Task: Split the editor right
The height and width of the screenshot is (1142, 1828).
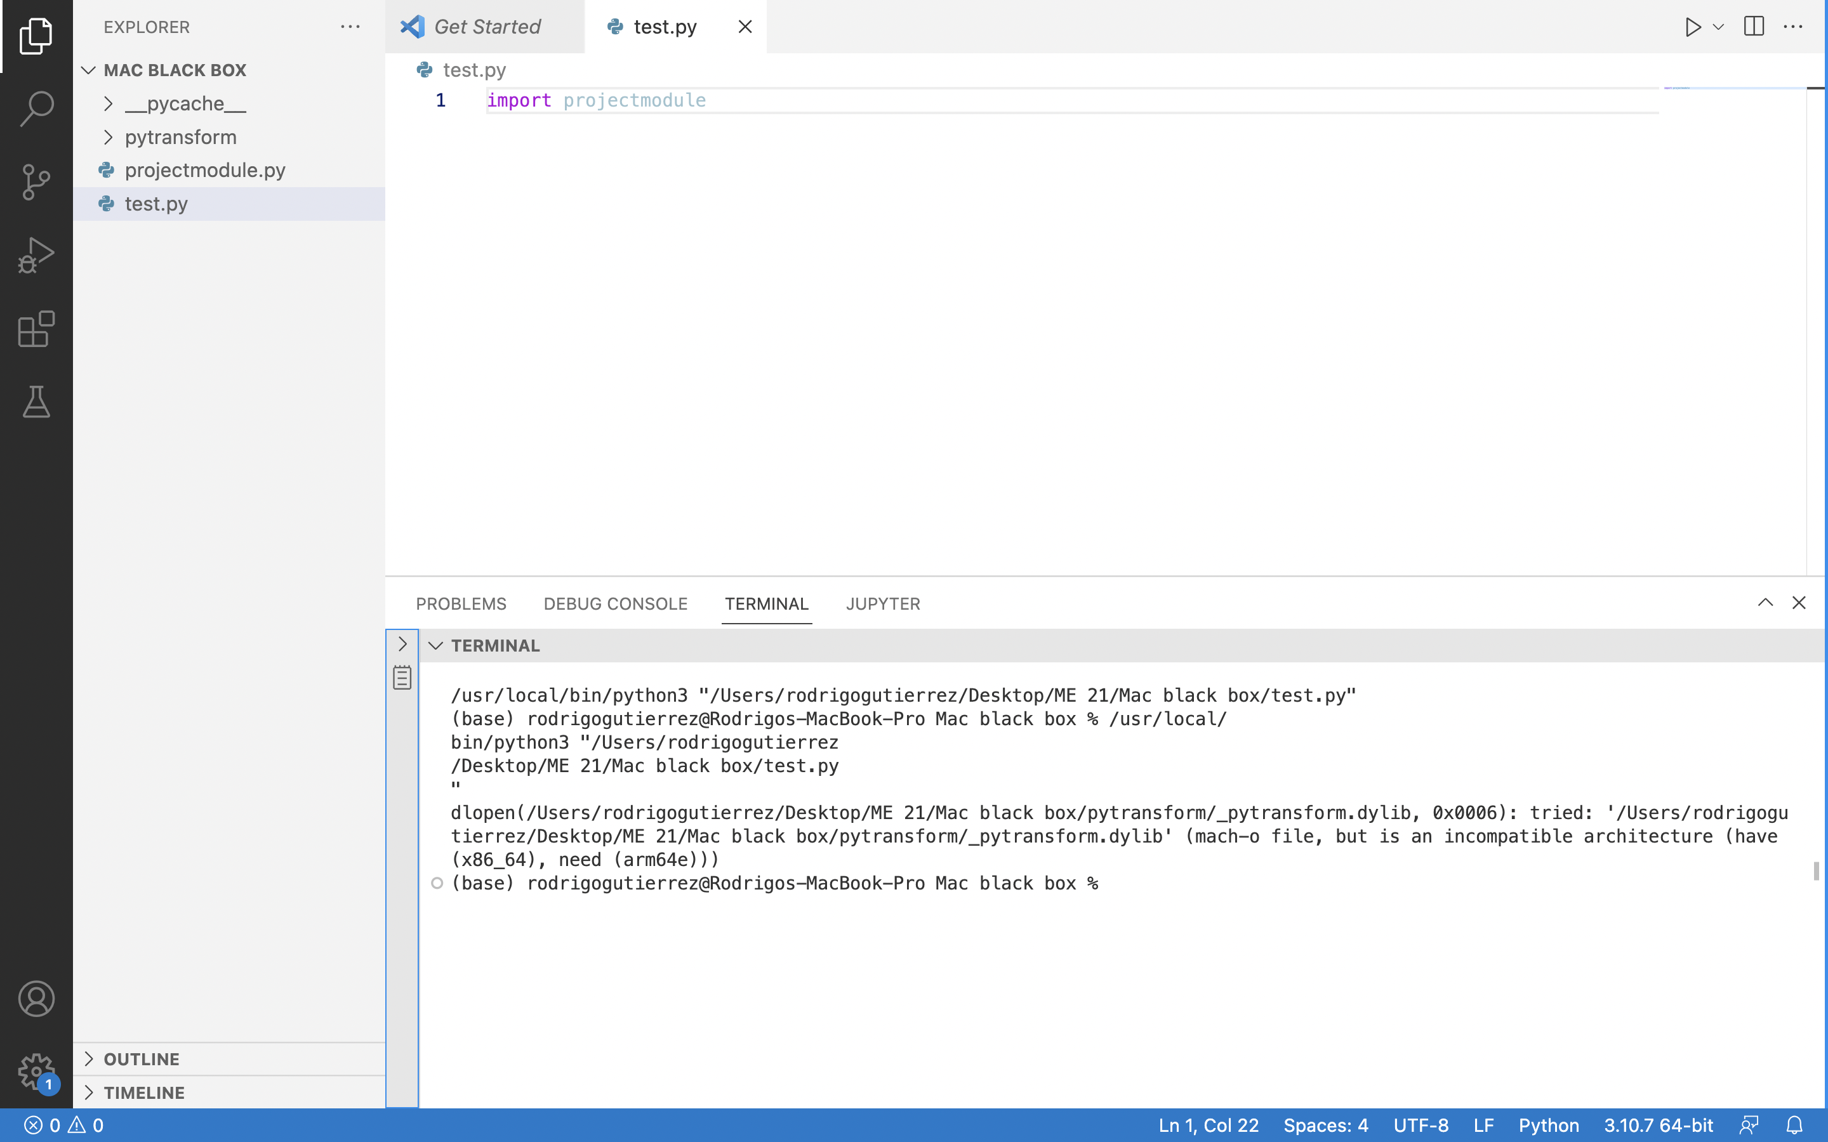Action: coord(1754,27)
